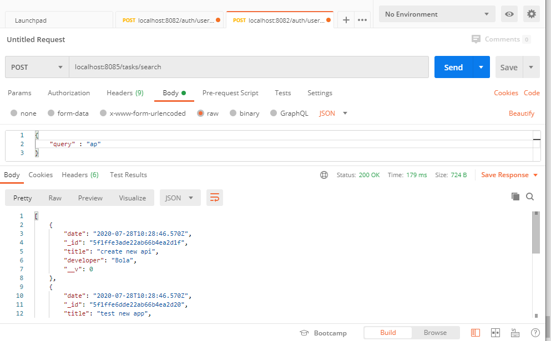Open tab options three-dots menu
Image resolution: width=551 pixels, height=341 pixels.
point(362,20)
